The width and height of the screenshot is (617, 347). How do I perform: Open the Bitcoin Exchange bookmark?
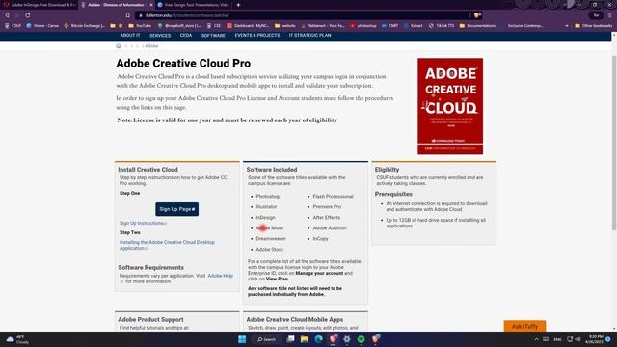(x=84, y=26)
